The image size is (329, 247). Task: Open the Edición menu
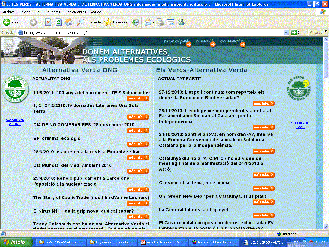(x=25, y=12)
